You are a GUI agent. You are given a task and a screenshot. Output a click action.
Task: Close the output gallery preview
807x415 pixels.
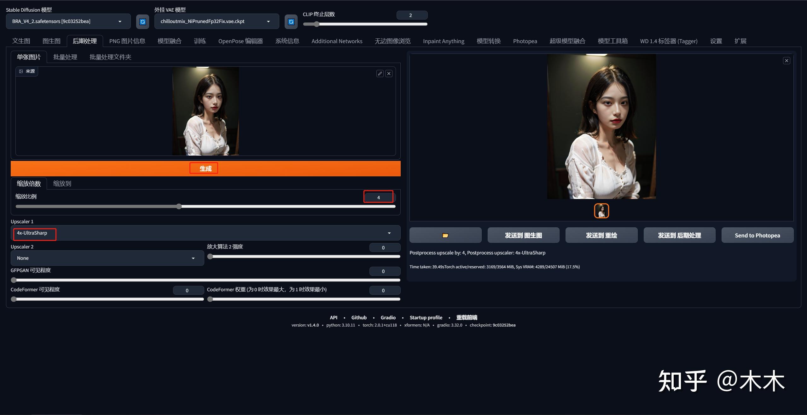(x=787, y=61)
